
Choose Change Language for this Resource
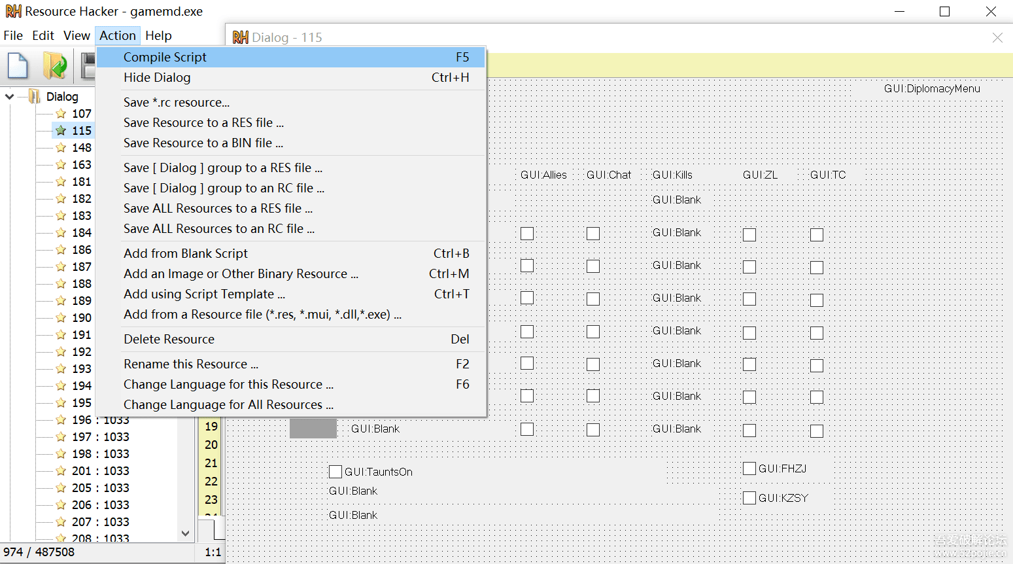pyautogui.click(x=291, y=384)
